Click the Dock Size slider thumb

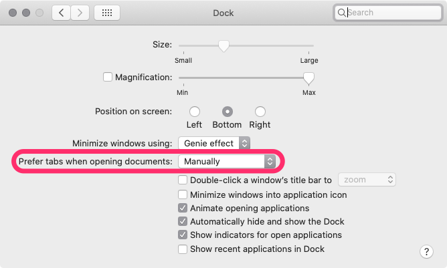(223, 45)
